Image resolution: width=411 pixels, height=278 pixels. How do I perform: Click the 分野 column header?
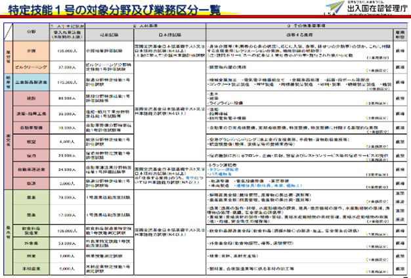point(32,32)
